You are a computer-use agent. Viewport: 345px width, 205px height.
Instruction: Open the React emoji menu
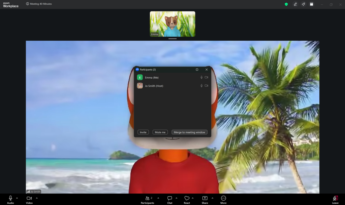(x=187, y=200)
